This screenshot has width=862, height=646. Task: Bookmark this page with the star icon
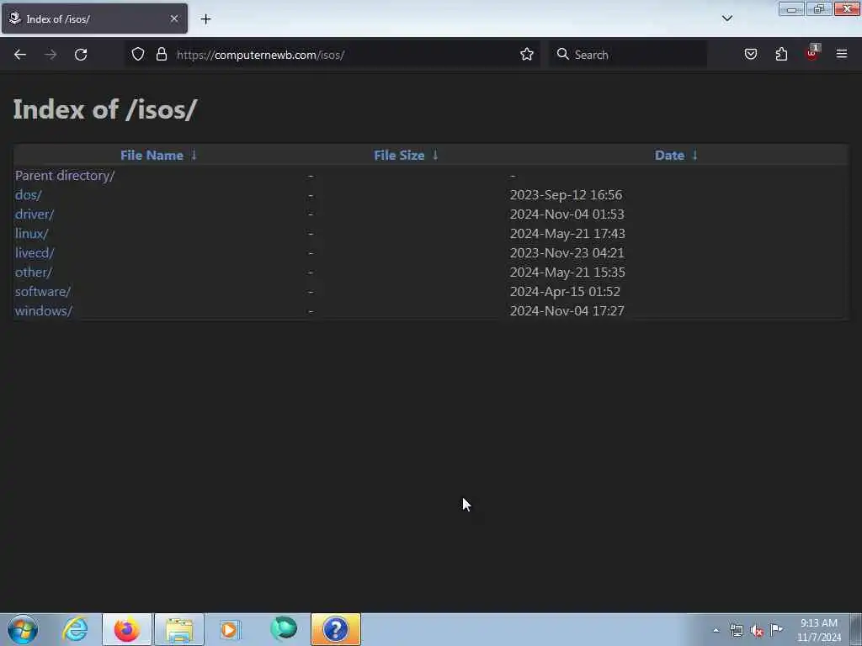(x=527, y=55)
